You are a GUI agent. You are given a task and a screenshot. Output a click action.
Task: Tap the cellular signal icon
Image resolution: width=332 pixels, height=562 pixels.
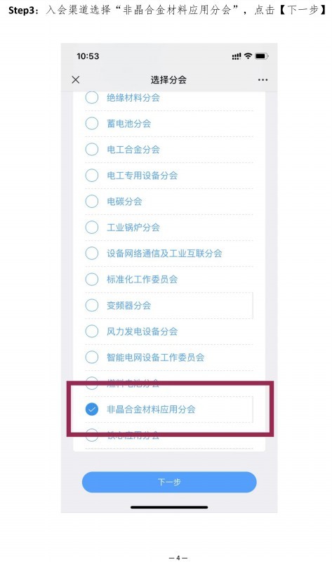coord(237,56)
